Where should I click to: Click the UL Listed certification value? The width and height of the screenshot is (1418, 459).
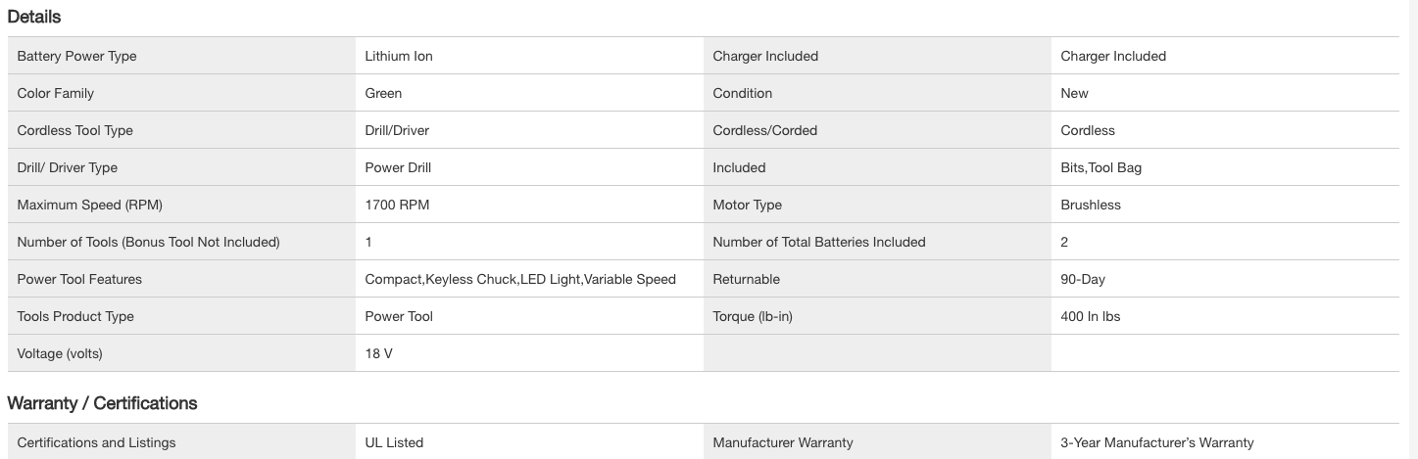coord(394,442)
